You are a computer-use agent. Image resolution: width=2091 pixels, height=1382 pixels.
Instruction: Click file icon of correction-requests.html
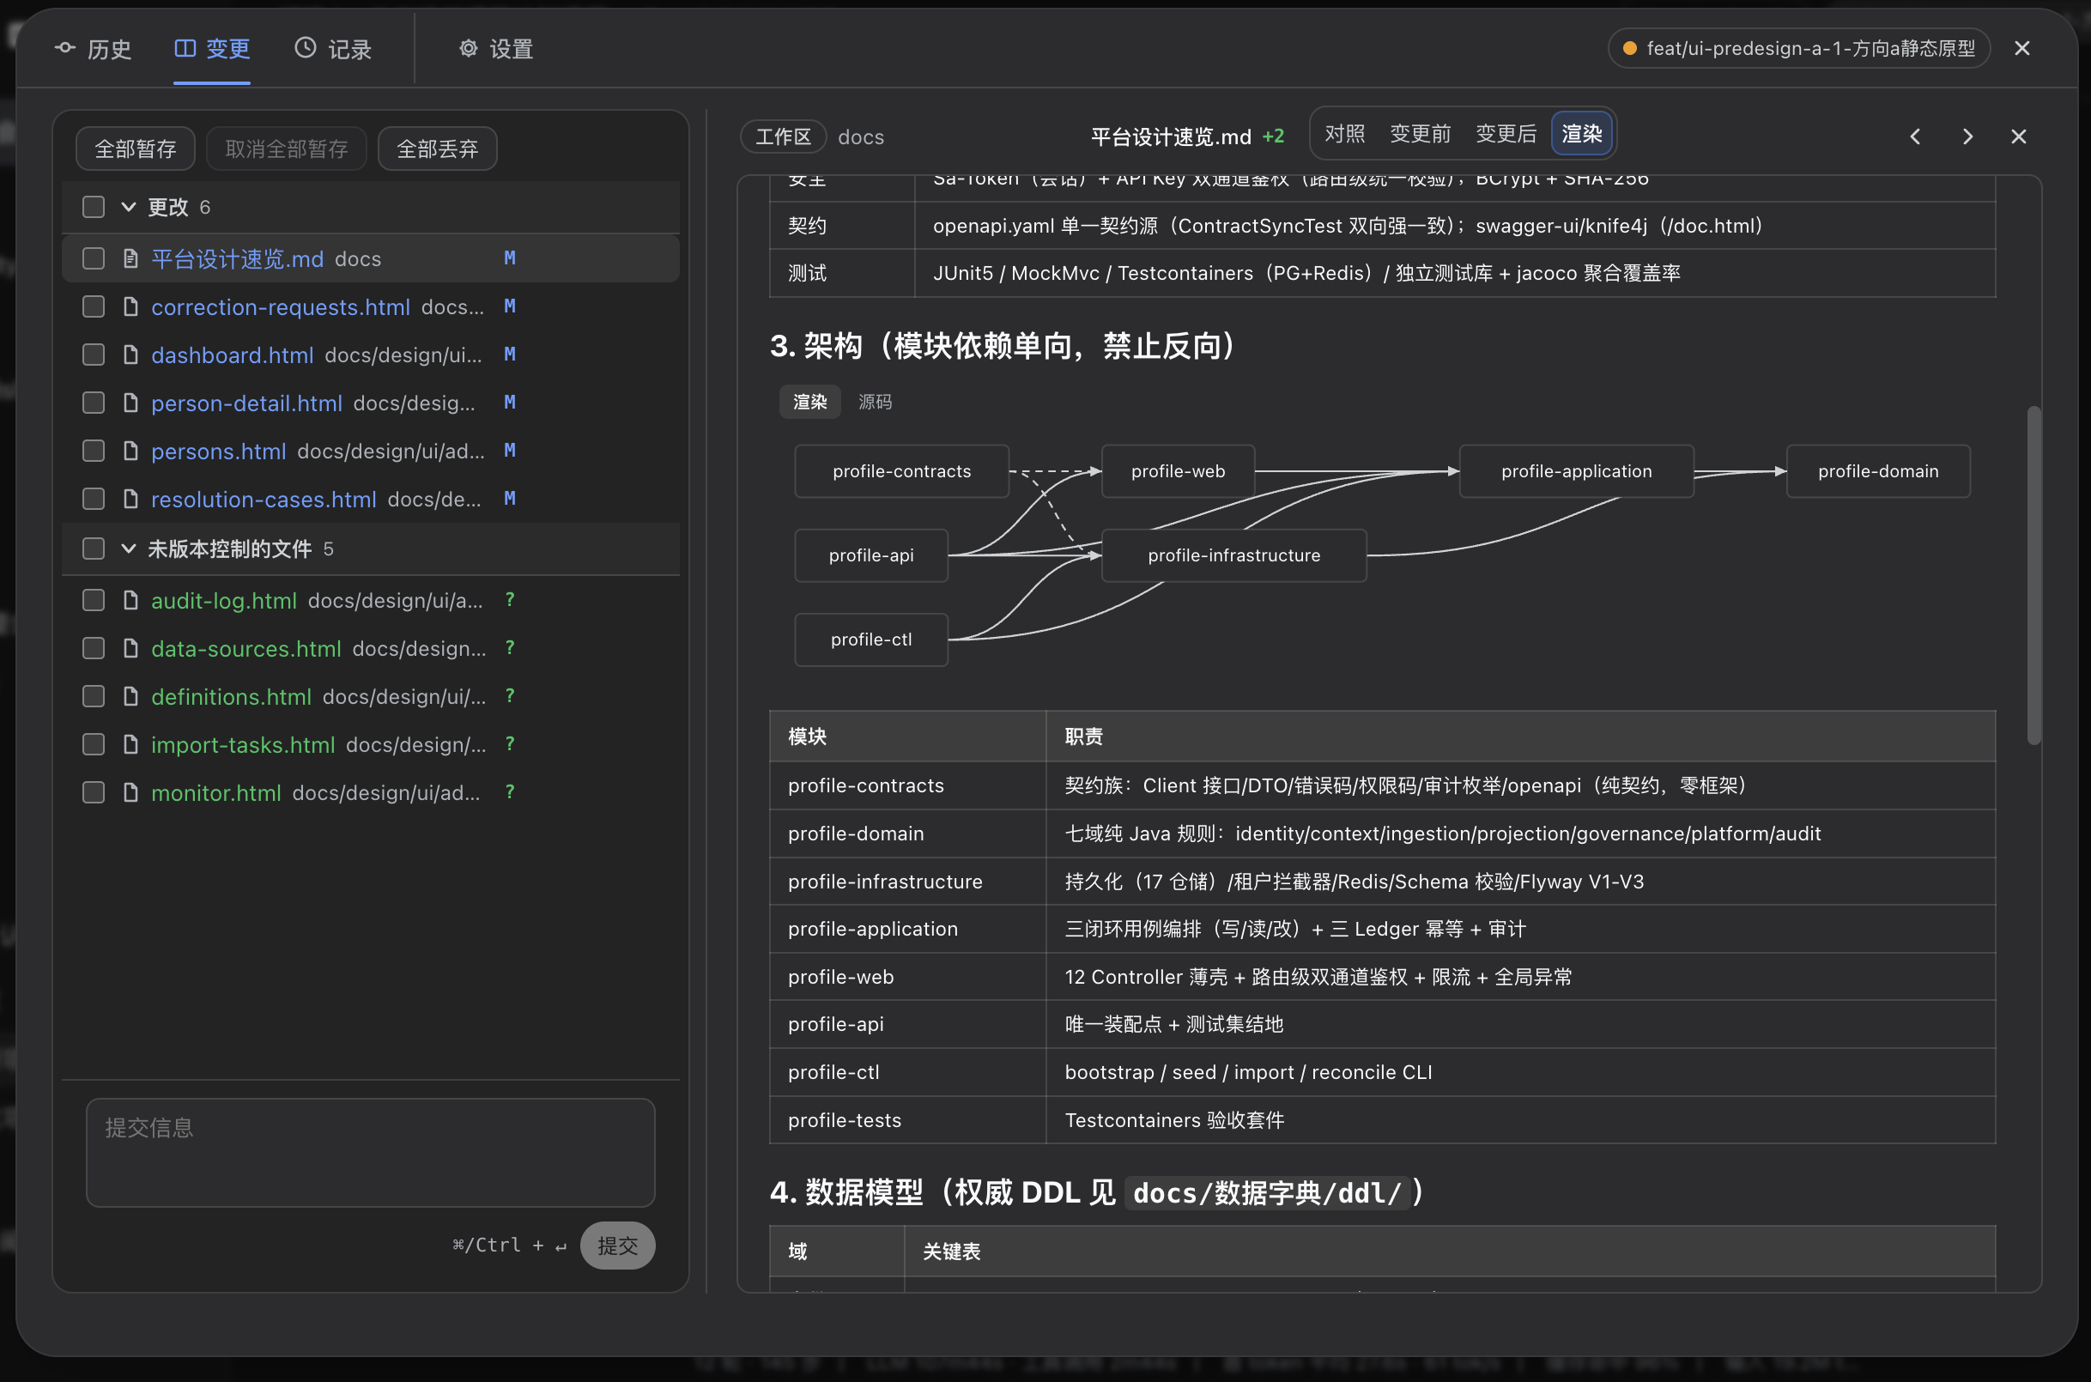[x=130, y=306]
